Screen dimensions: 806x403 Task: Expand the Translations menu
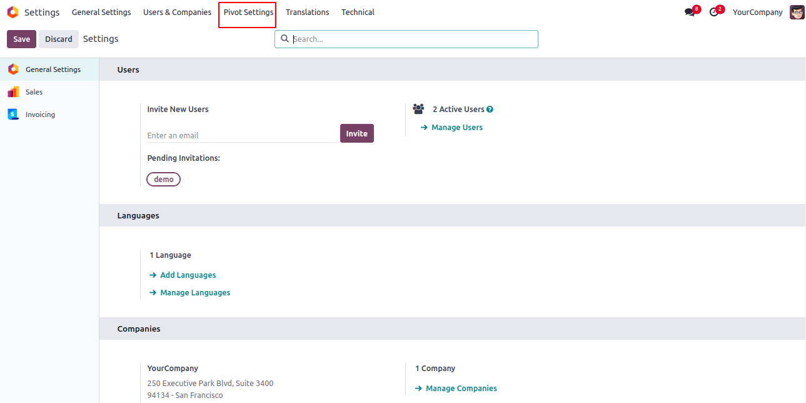coord(307,13)
